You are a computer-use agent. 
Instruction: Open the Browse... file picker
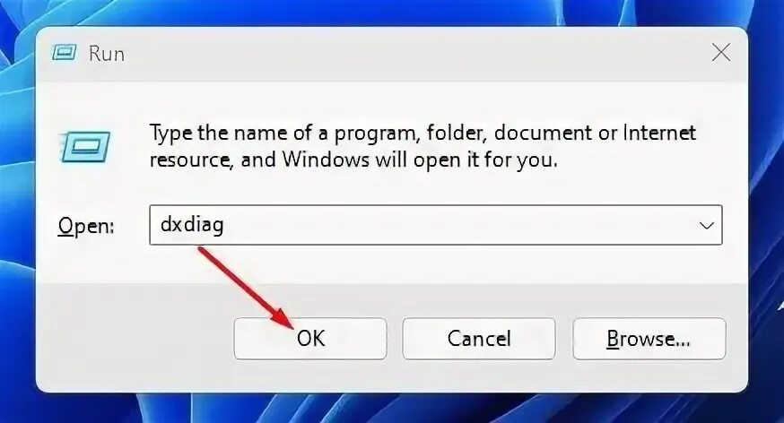[x=649, y=339]
